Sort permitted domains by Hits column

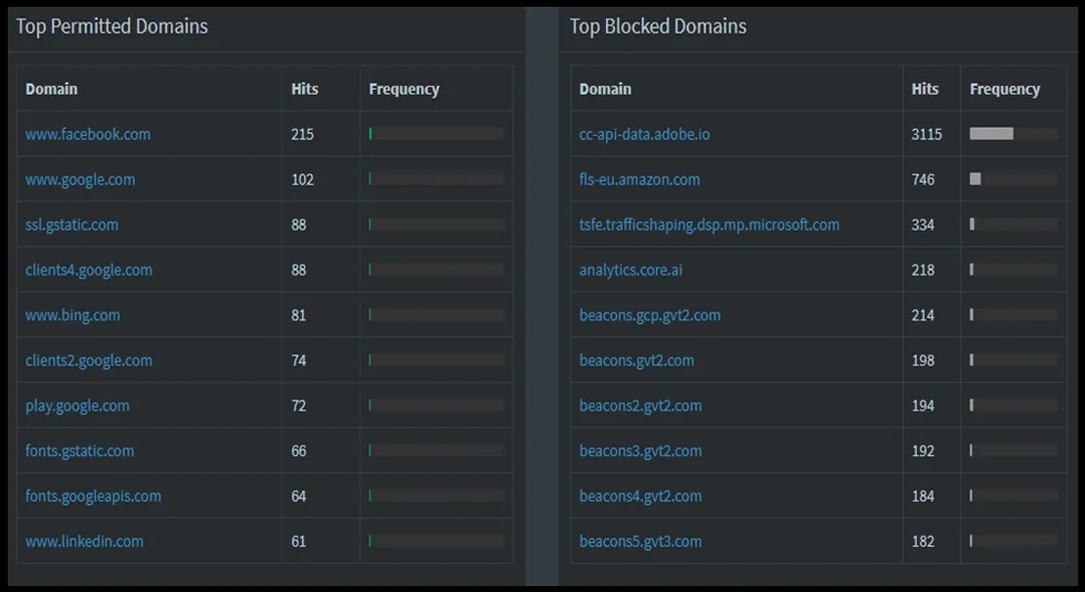point(305,88)
